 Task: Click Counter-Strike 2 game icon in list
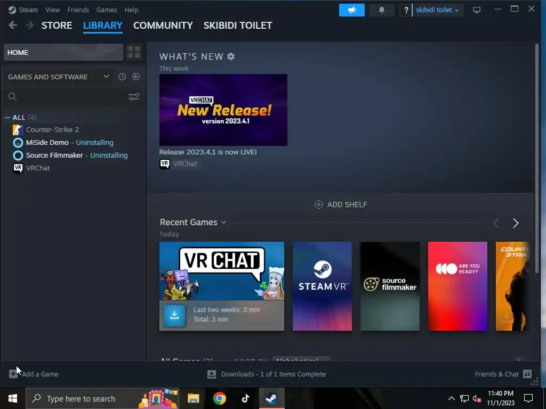pyautogui.click(x=18, y=130)
